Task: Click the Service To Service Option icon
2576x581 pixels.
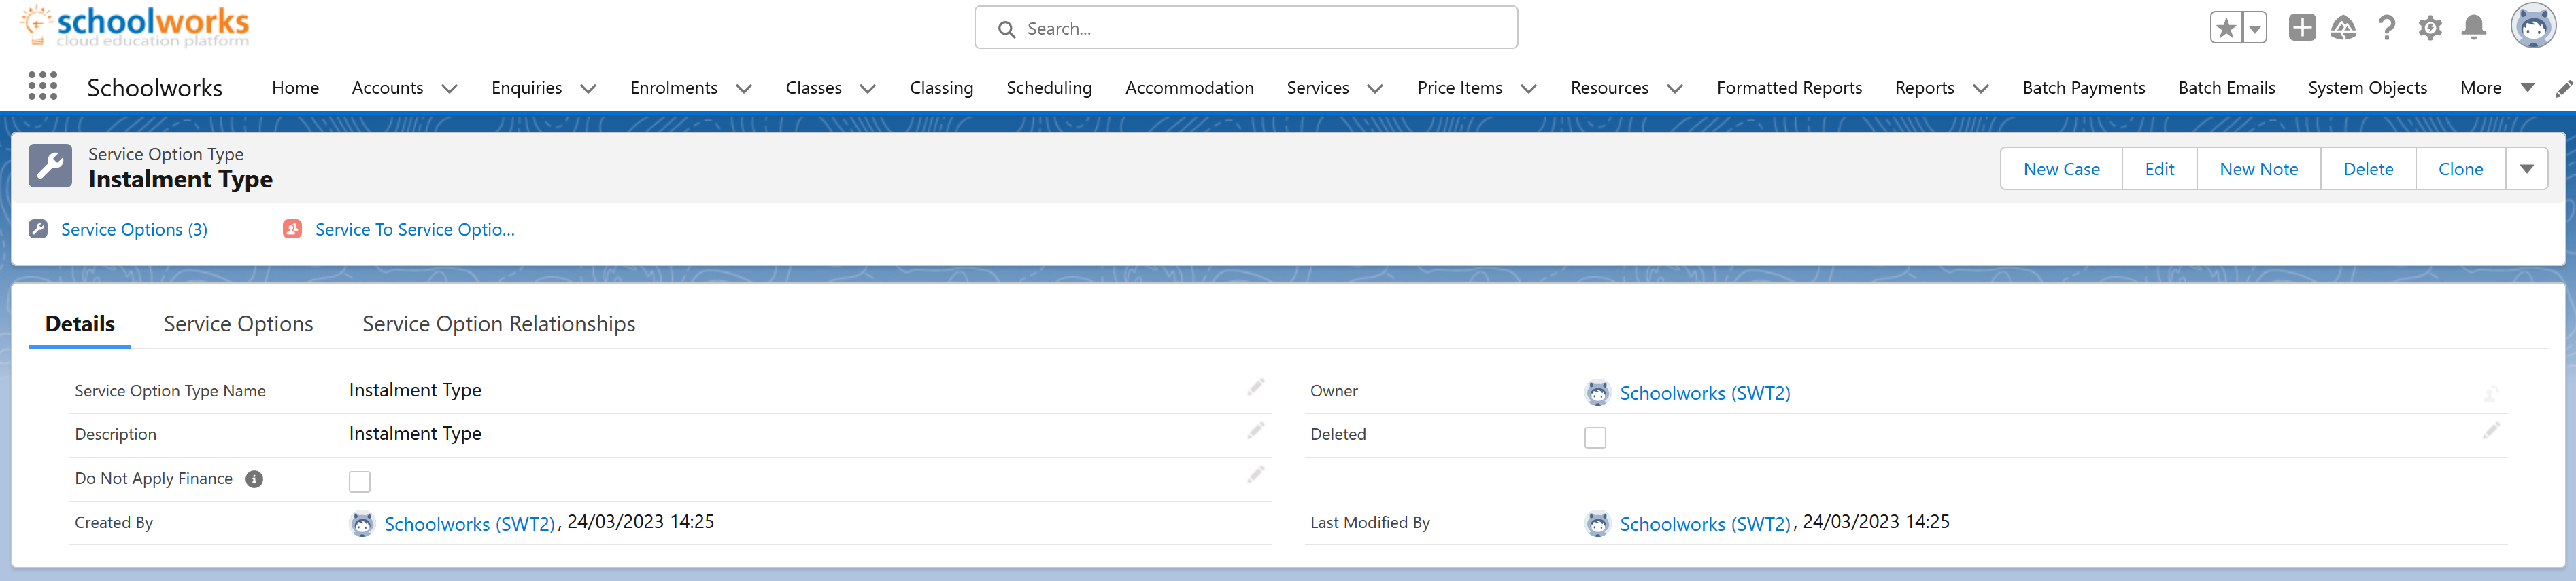Action: coord(292,229)
